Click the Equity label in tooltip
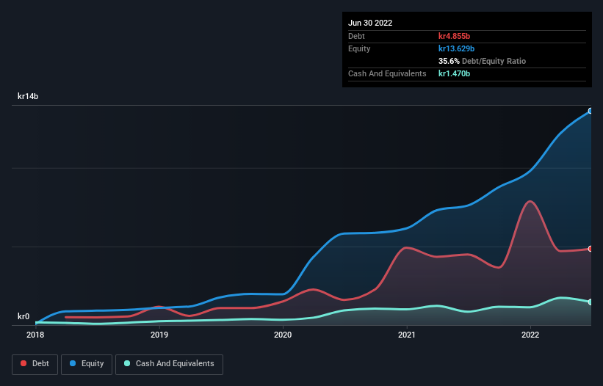Image resolution: width=603 pixels, height=386 pixels. [359, 48]
